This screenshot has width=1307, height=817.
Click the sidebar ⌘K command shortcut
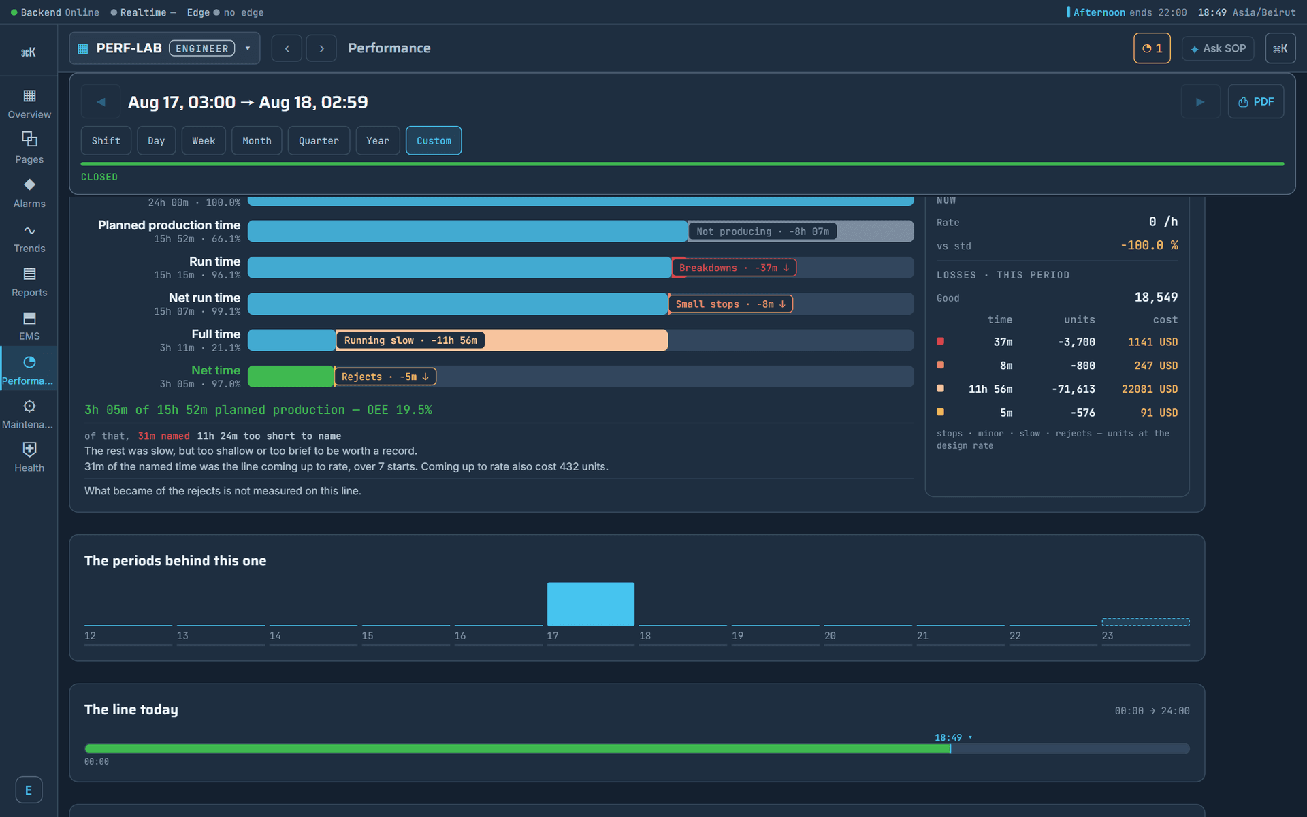(x=29, y=52)
